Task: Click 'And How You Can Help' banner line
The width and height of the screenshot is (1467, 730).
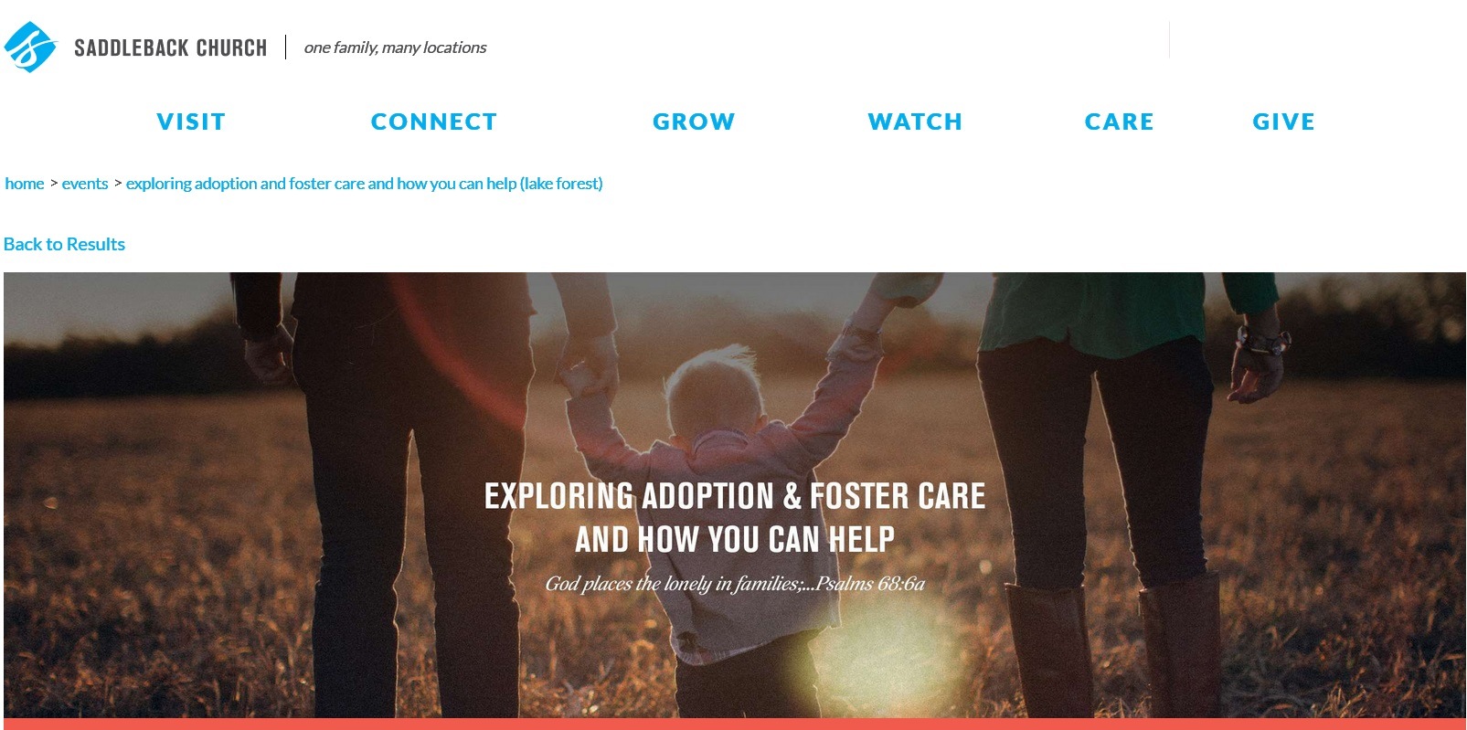Action: pyautogui.click(x=735, y=539)
